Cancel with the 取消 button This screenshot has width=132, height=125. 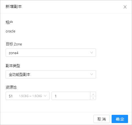click(101, 119)
